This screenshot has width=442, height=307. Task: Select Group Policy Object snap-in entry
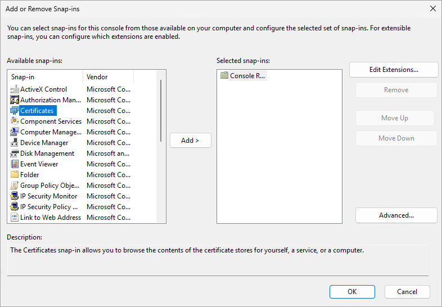[49, 186]
